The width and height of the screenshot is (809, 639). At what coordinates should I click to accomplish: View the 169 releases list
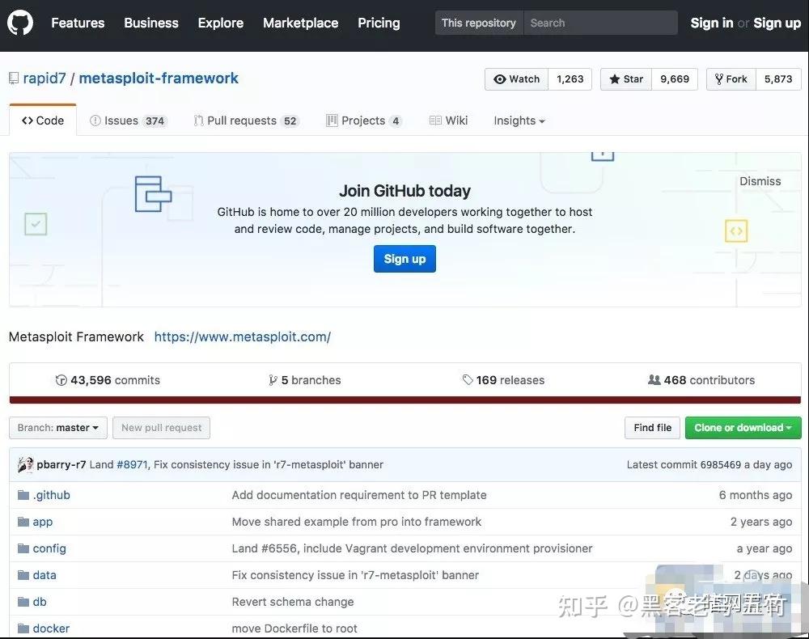[503, 380]
